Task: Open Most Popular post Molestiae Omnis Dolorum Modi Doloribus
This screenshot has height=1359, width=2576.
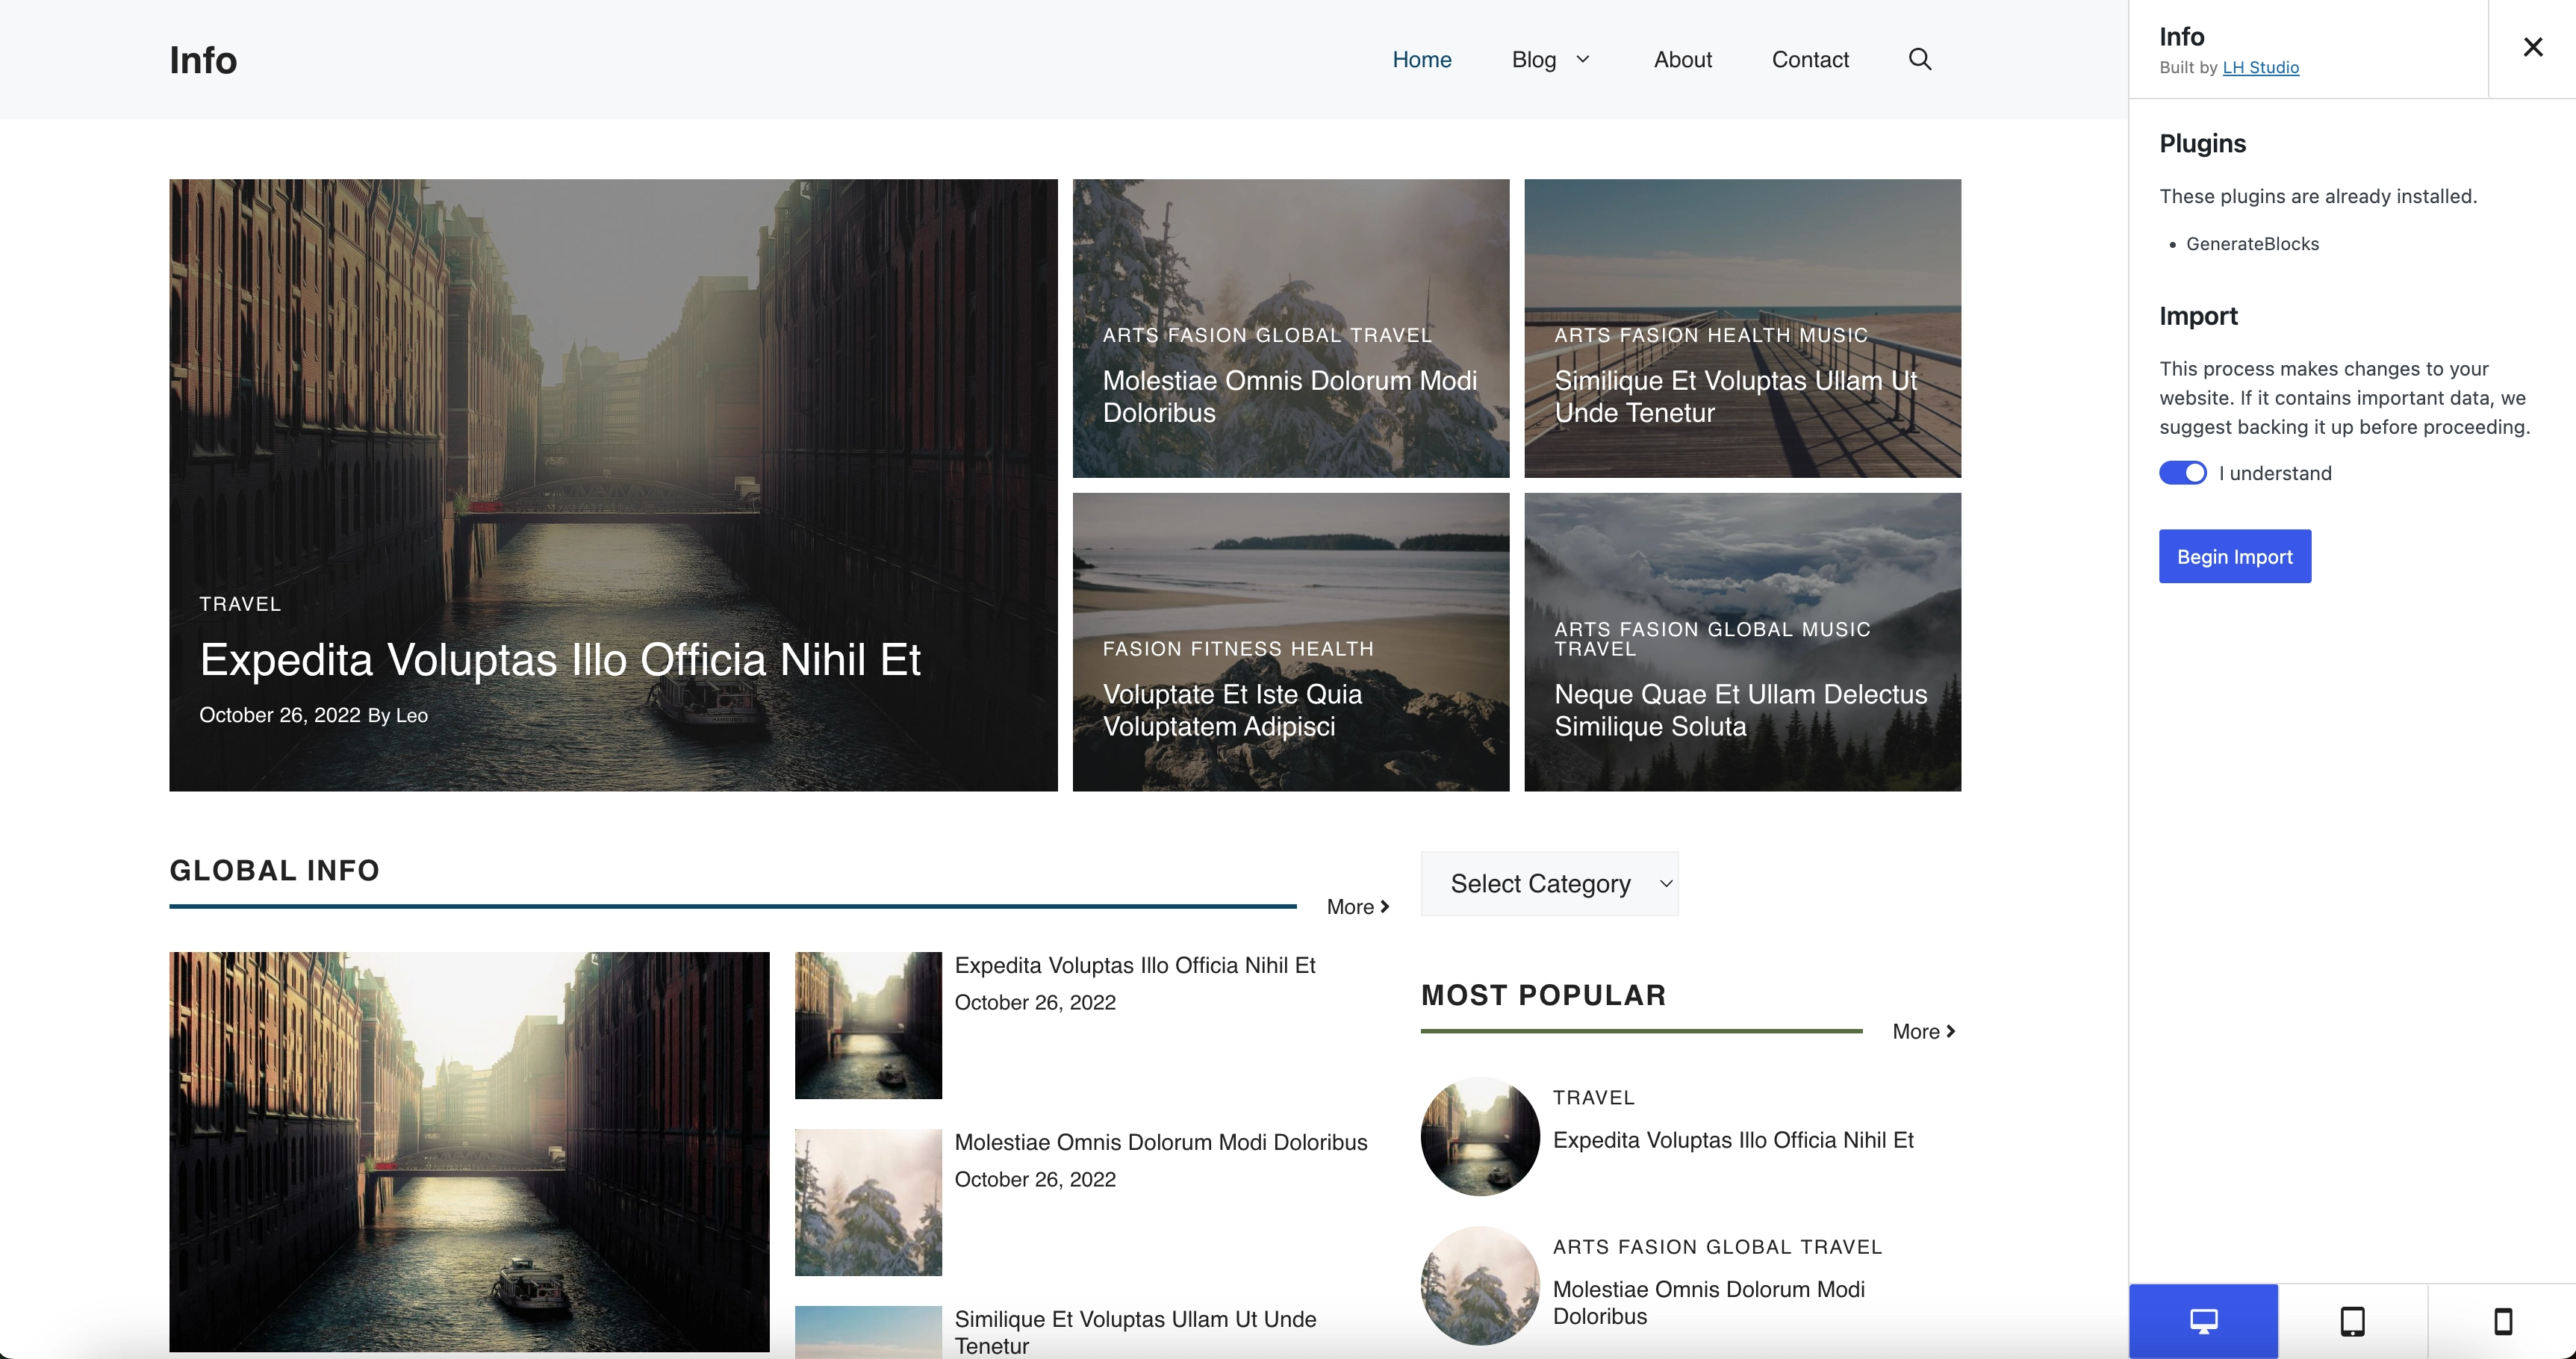Action: point(1708,1302)
